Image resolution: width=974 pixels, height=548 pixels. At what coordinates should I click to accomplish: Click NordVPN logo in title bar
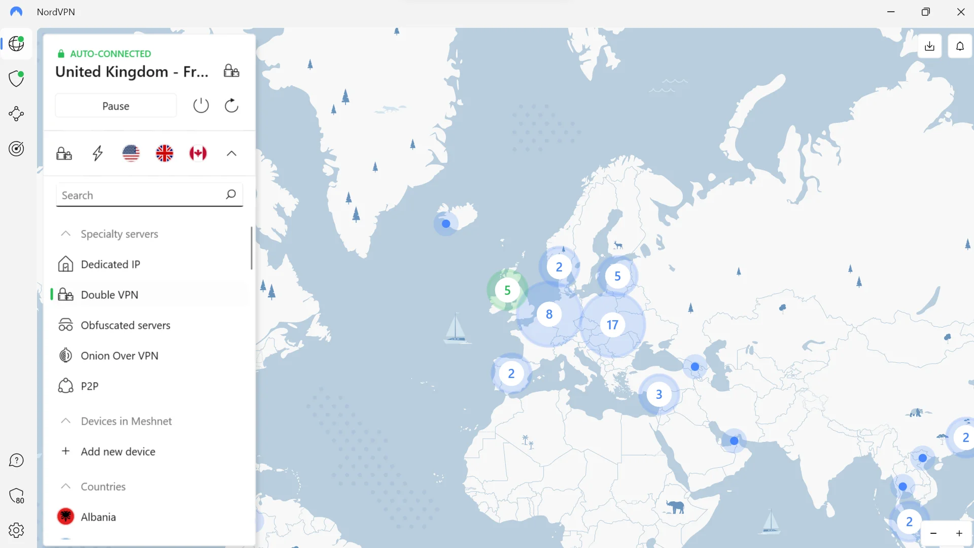click(16, 12)
